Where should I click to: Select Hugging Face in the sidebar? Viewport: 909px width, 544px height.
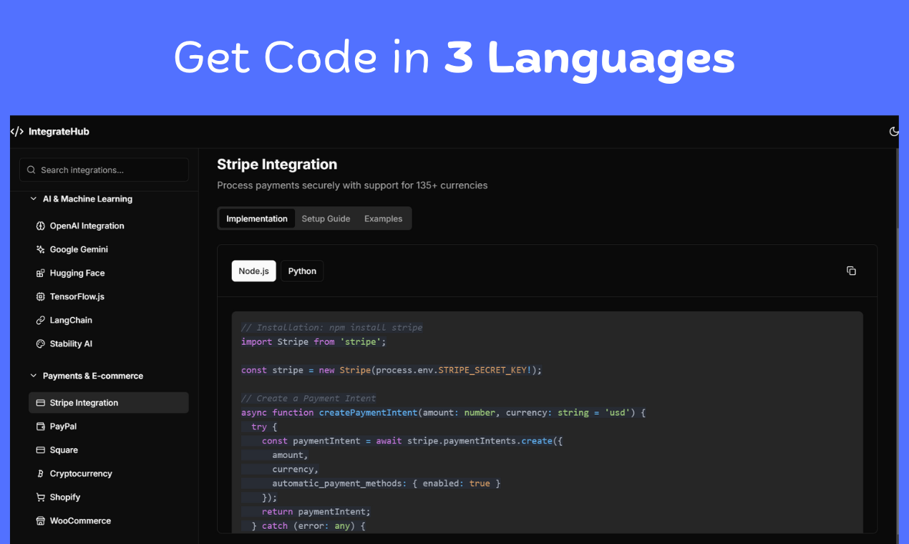tap(109, 273)
